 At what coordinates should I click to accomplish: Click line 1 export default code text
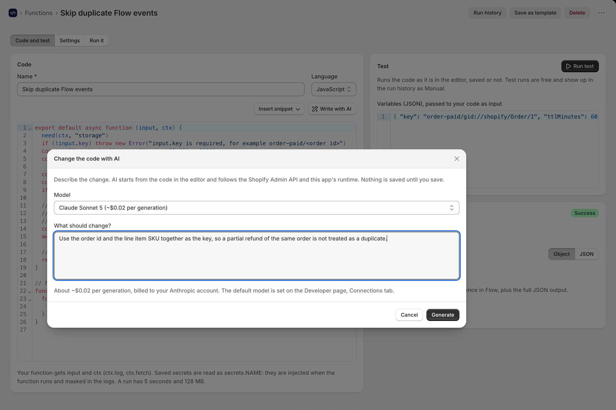[x=108, y=128]
